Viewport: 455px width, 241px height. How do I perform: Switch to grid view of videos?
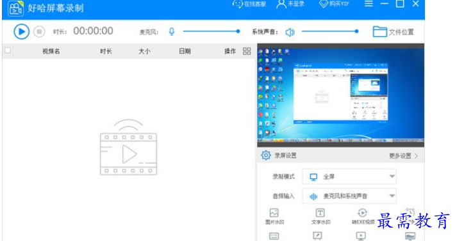tap(247, 51)
